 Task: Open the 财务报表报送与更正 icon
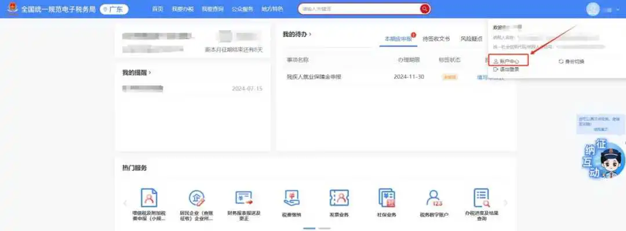pos(244,198)
